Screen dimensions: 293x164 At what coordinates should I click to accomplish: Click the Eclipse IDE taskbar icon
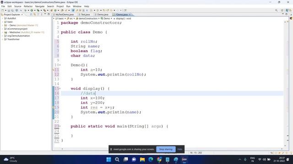click(x=184, y=159)
